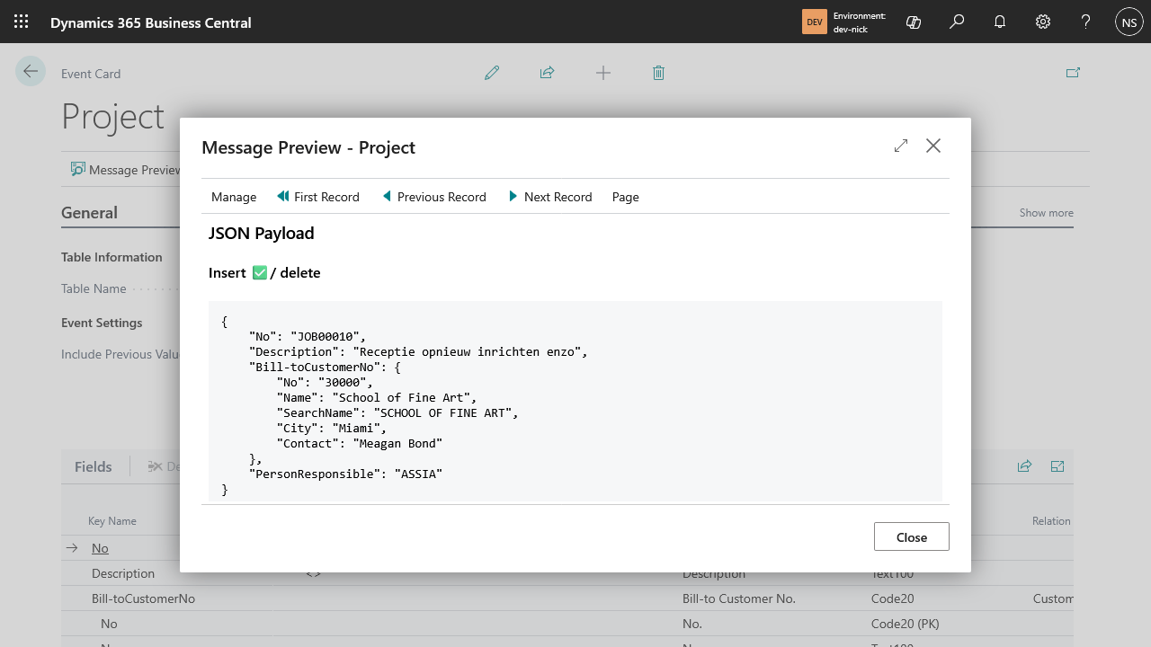Viewport: 1151px width, 647px height.
Task: Click the Previous Record action
Action: tap(434, 197)
